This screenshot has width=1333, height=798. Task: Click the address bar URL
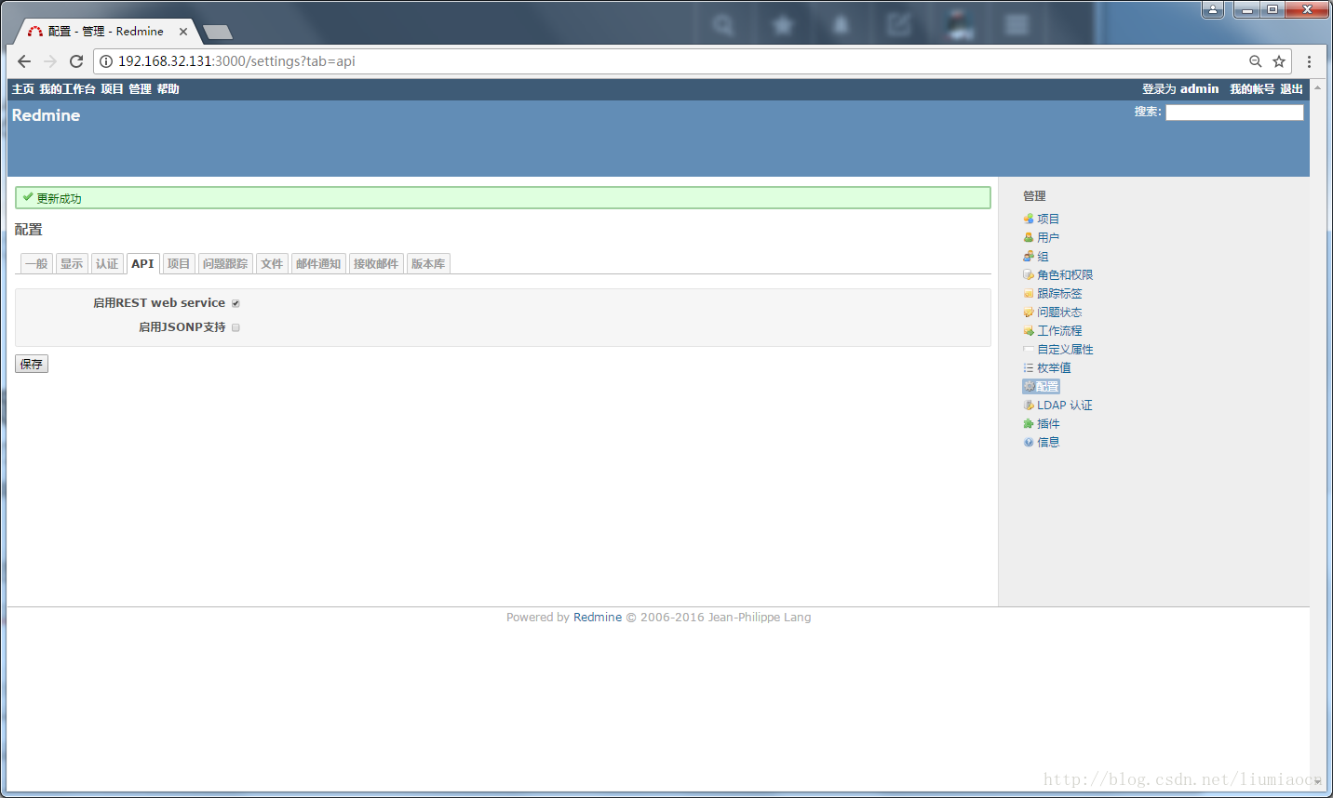[x=236, y=61]
